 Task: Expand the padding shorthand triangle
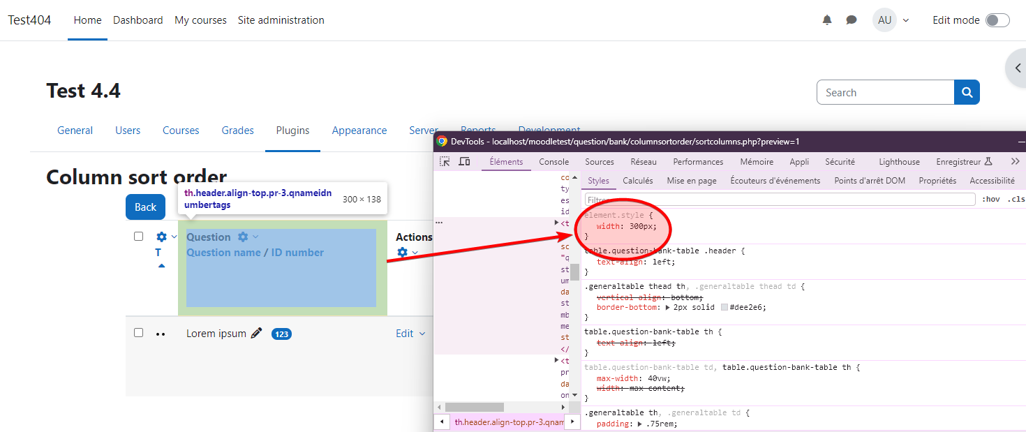point(641,424)
